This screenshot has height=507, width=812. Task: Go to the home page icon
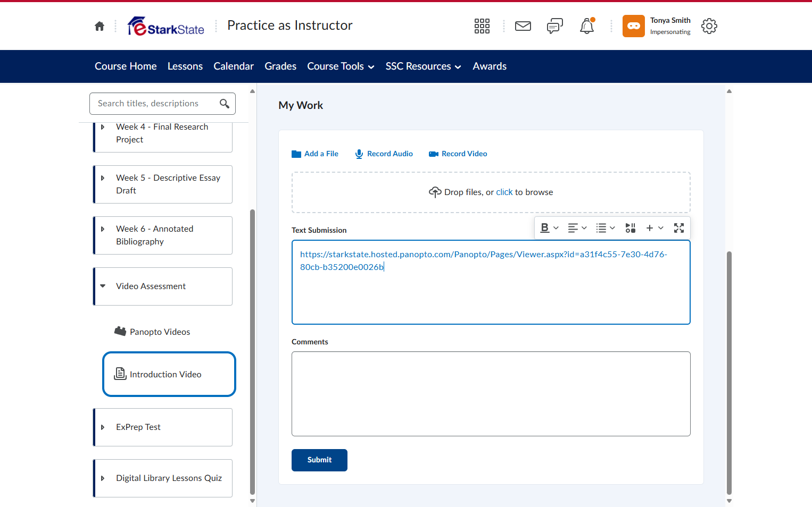(100, 26)
